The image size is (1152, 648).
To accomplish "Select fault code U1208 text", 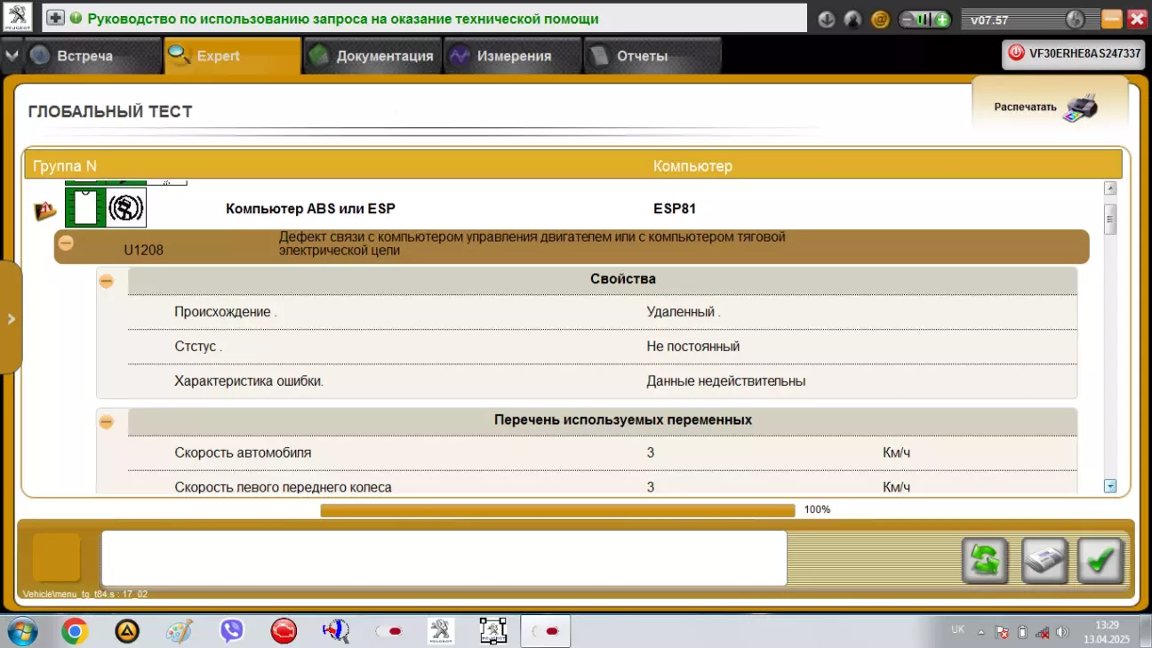I will click(143, 251).
